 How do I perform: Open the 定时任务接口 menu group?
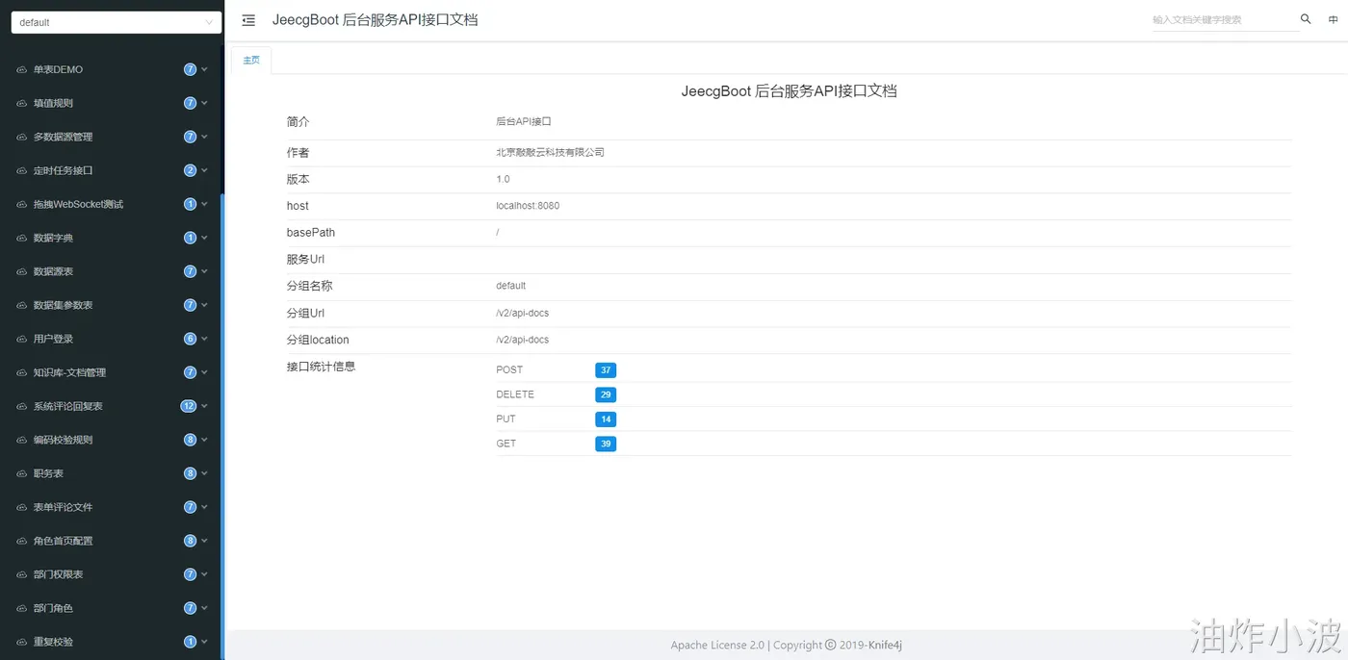112,170
